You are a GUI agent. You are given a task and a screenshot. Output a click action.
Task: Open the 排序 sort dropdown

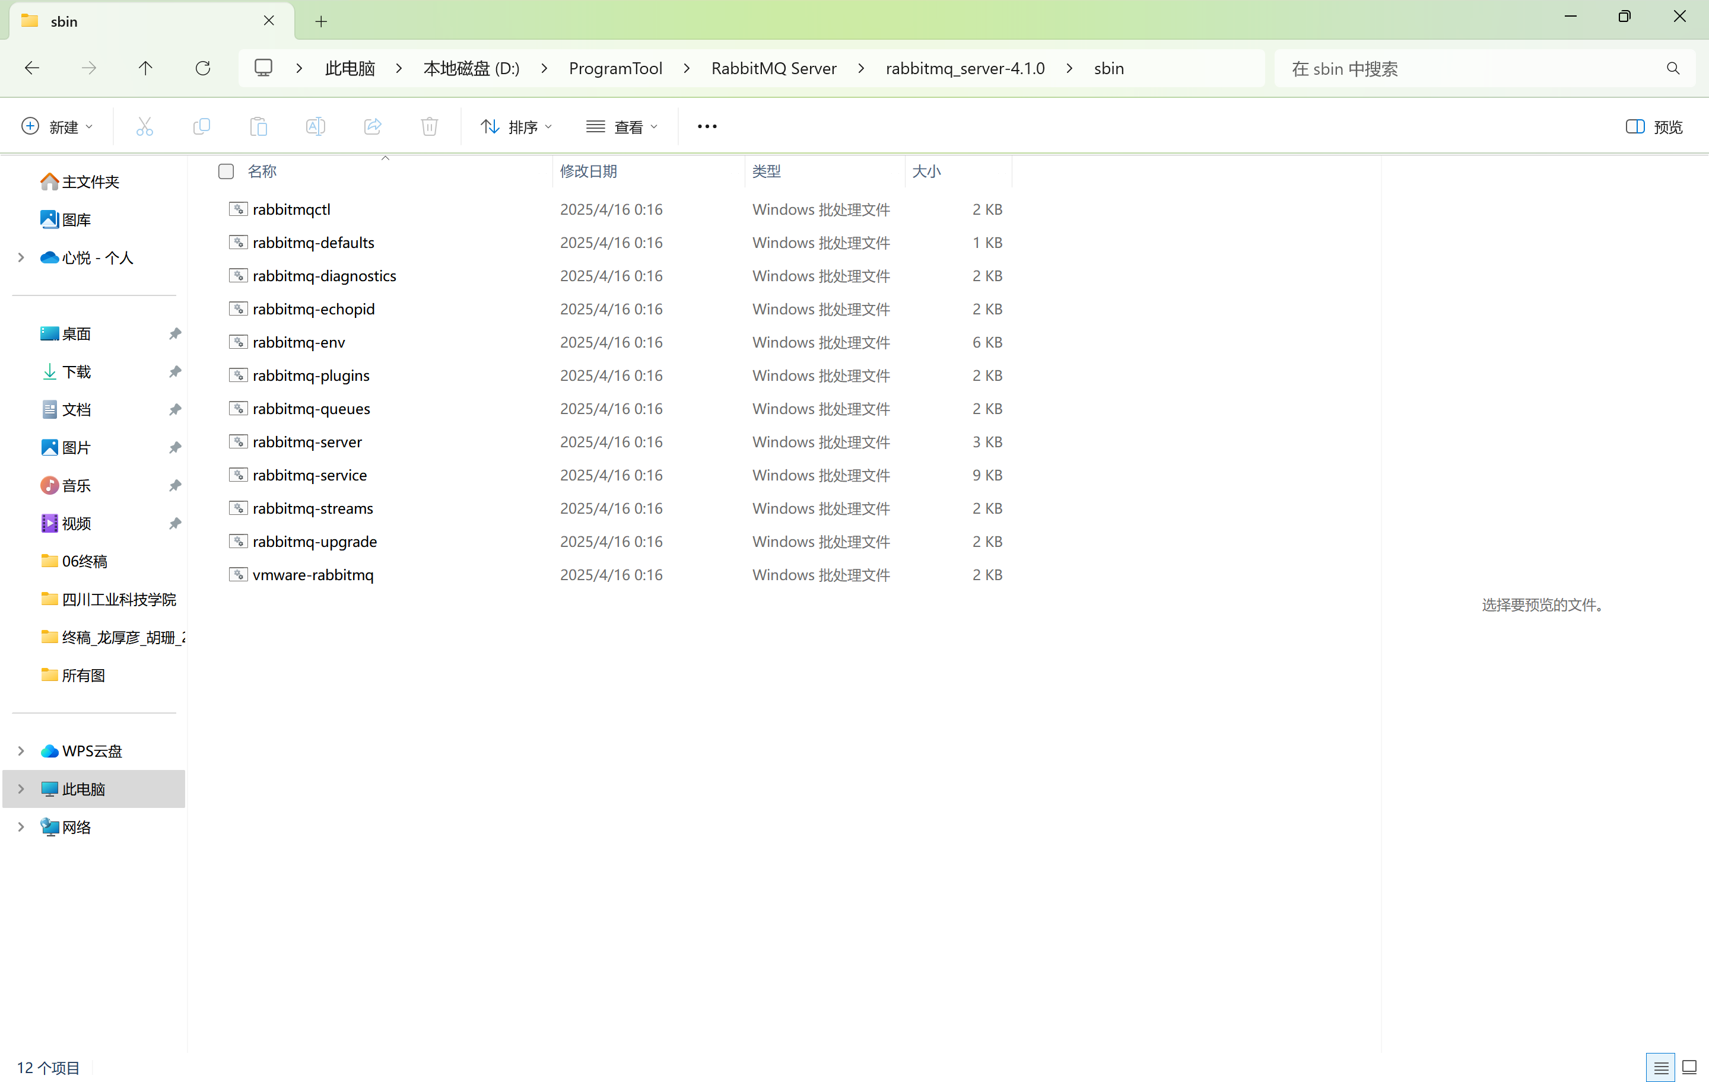click(x=516, y=126)
